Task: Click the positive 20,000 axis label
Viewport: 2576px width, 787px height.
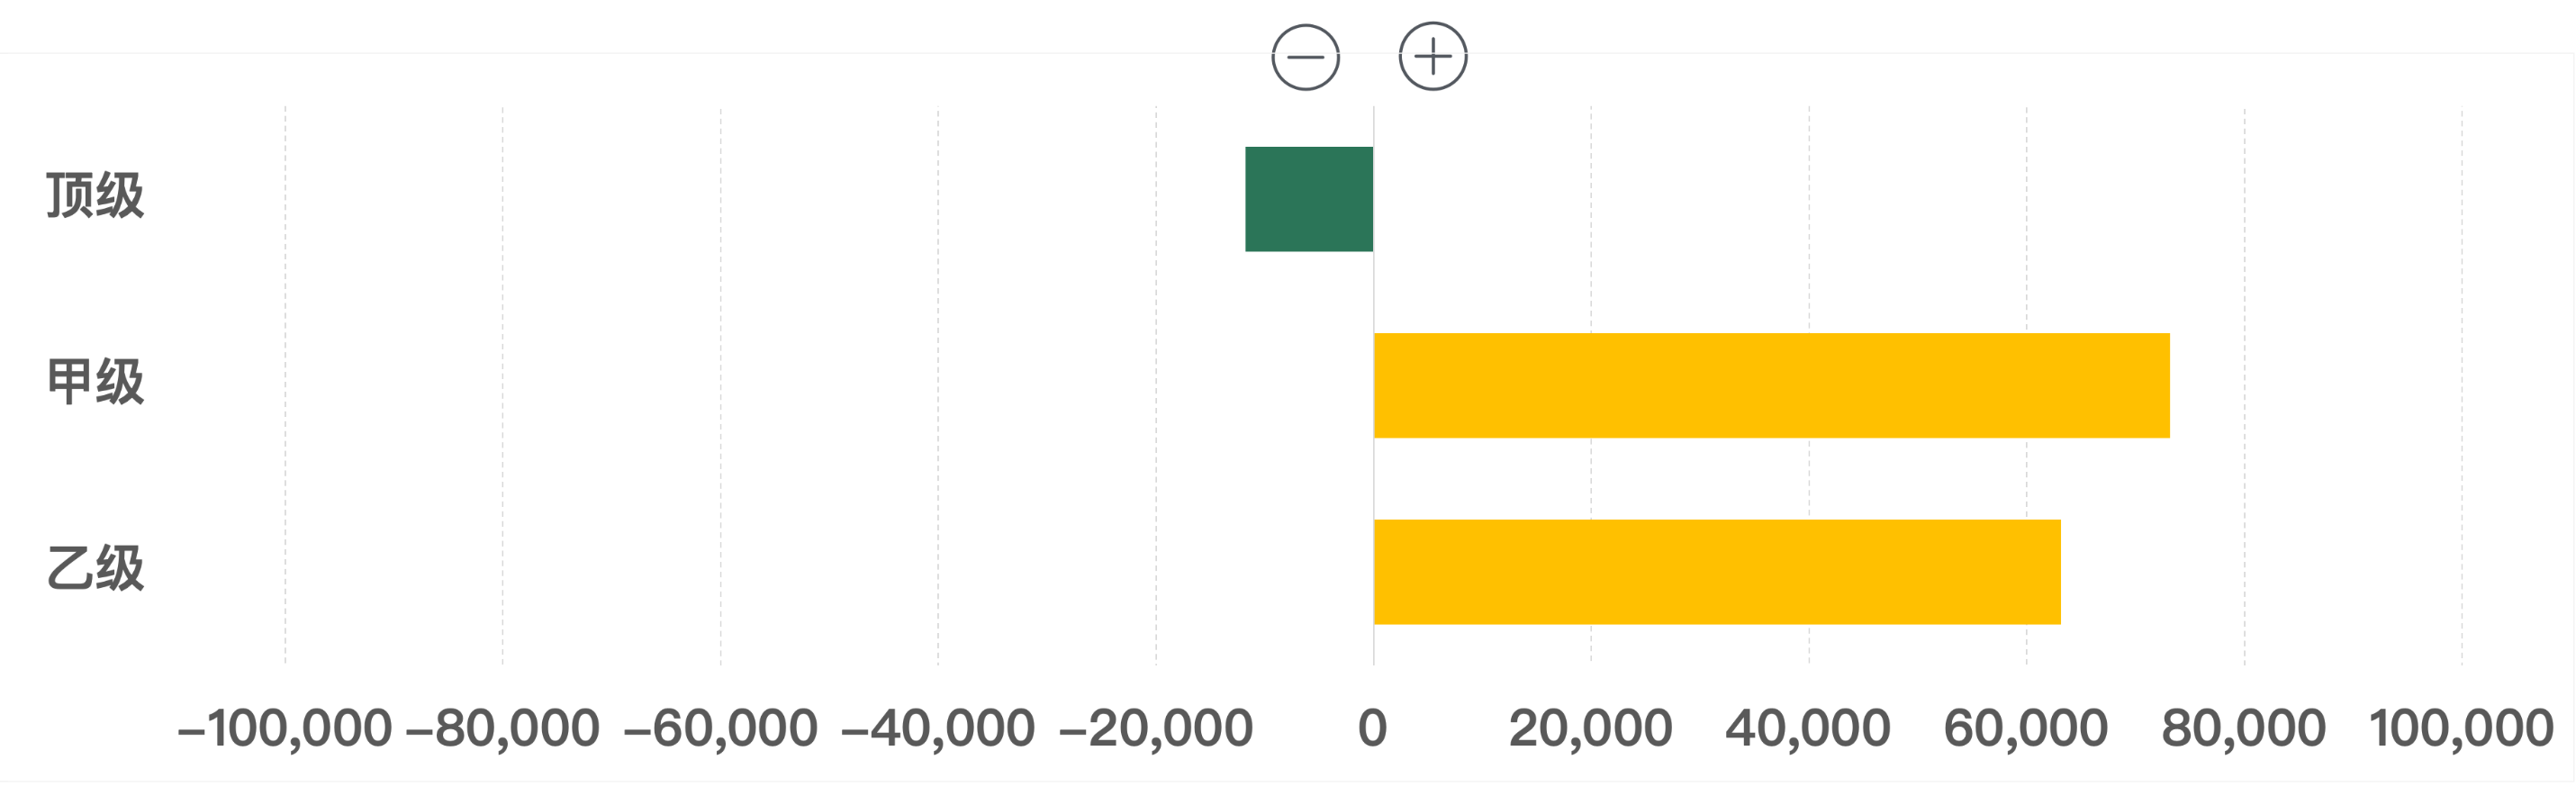Action: point(1591,728)
